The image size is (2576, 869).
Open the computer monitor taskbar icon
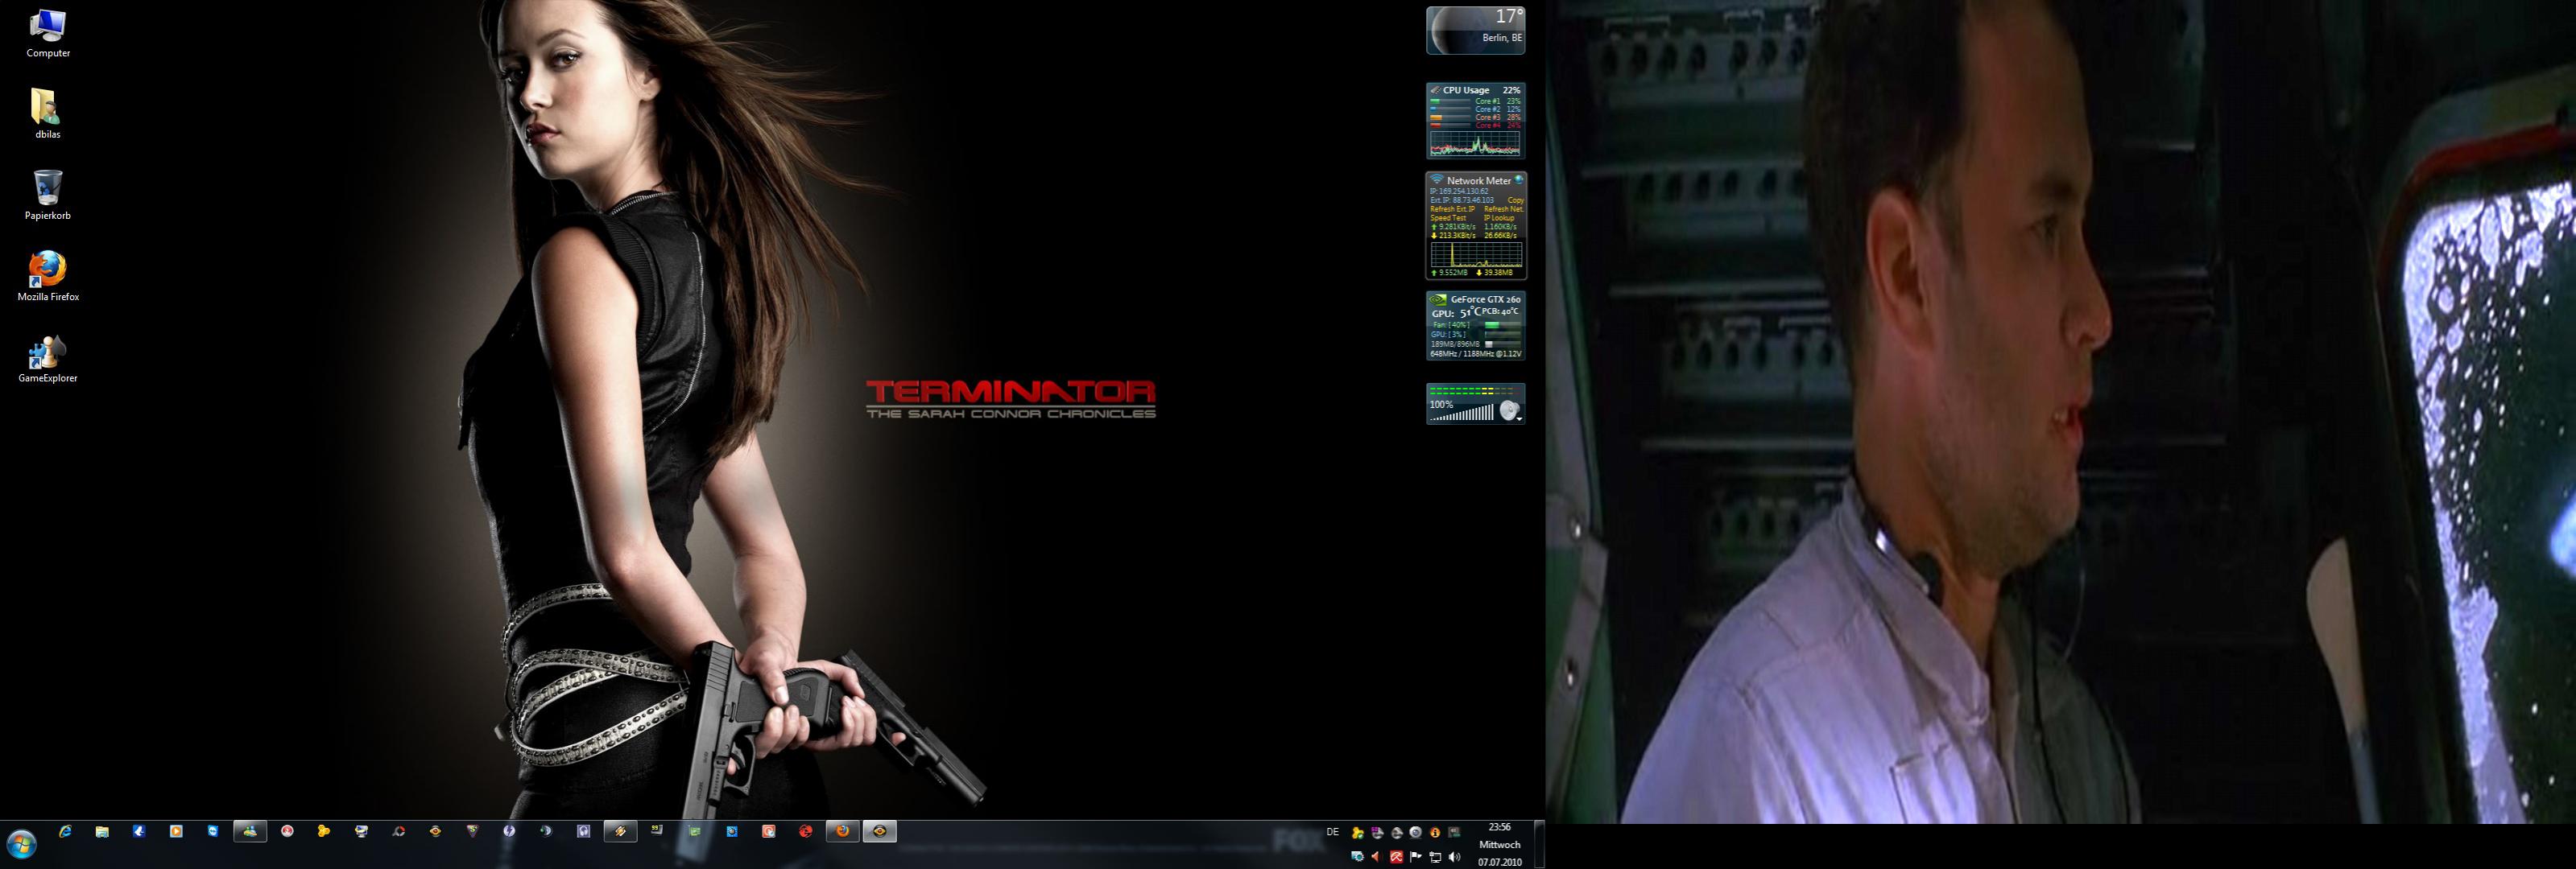tap(361, 831)
